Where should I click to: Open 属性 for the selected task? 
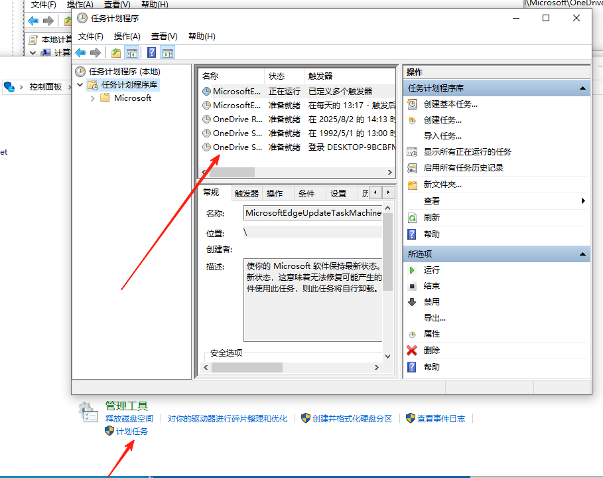(x=431, y=334)
